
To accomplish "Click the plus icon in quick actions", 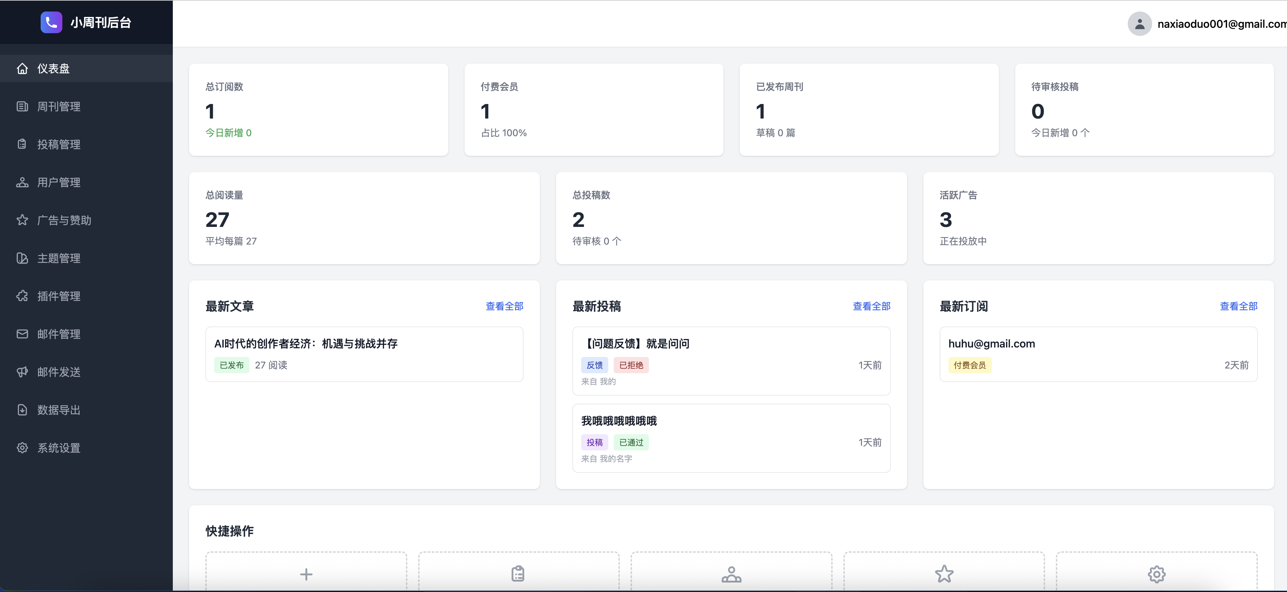I will [x=306, y=574].
